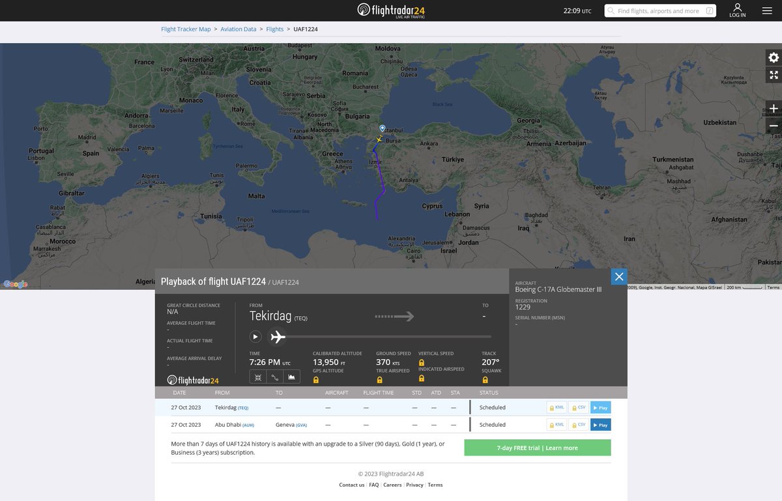Click the 22:09 UTC clock in header
The width and height of the screenshot is (782, 501).
click(577, 10)
